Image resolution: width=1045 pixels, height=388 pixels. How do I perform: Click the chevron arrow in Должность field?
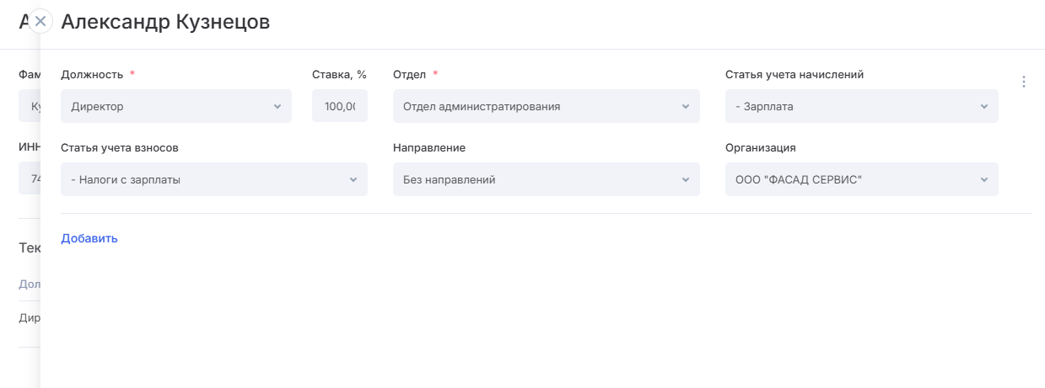(277, 107)
